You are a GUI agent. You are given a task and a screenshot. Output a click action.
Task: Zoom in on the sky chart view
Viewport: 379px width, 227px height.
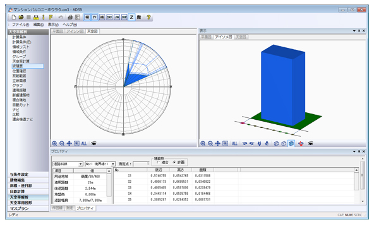(54, 144)
